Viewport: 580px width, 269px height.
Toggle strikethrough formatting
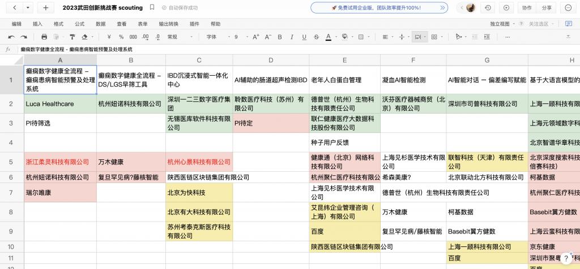(x=316, y=37)
